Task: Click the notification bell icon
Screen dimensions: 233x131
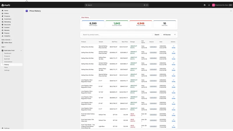Action: (x=209, y=5)
